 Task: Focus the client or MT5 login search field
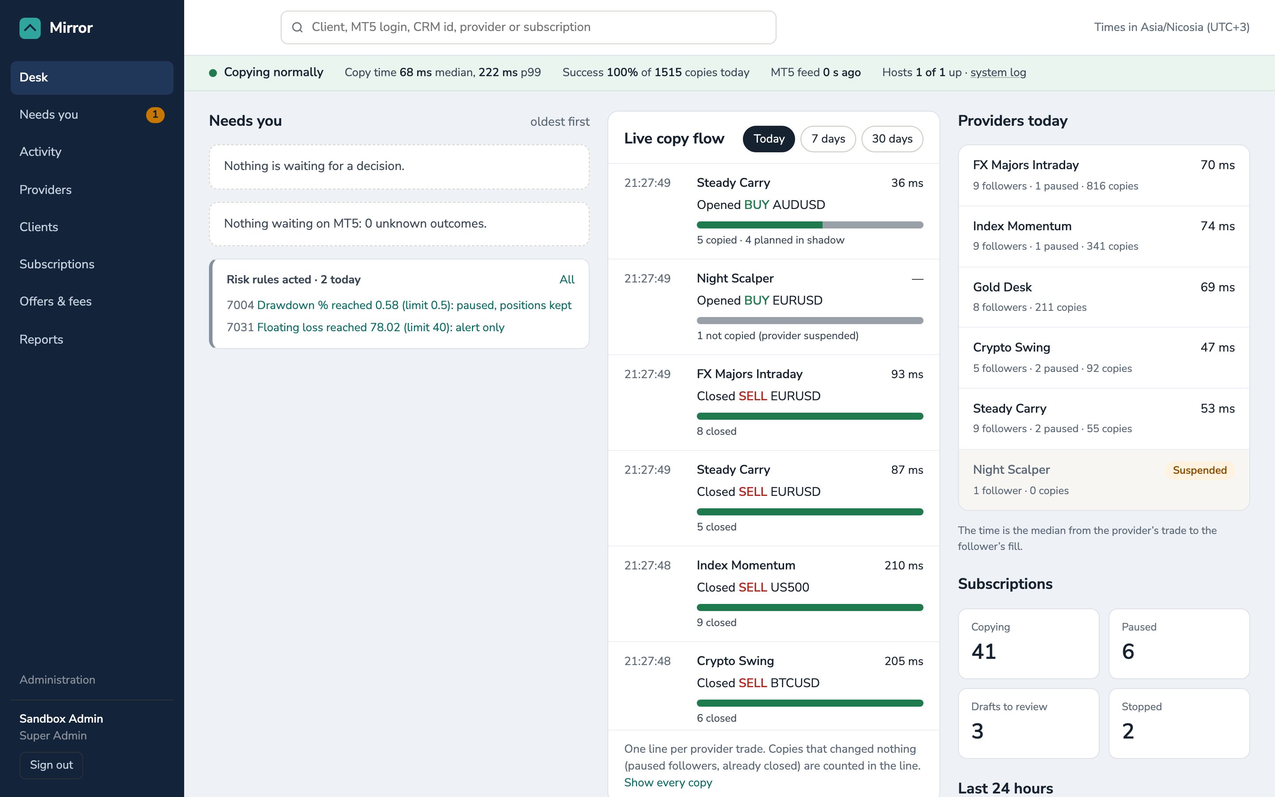point(528,27)
